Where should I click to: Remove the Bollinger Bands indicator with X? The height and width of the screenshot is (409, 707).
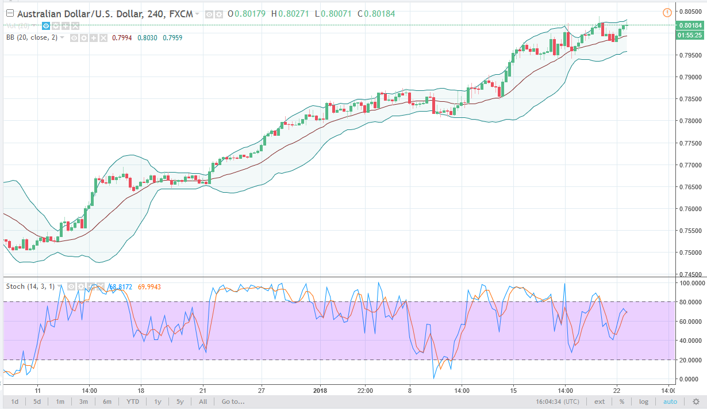pyautogui.click(x=103, y=38)
